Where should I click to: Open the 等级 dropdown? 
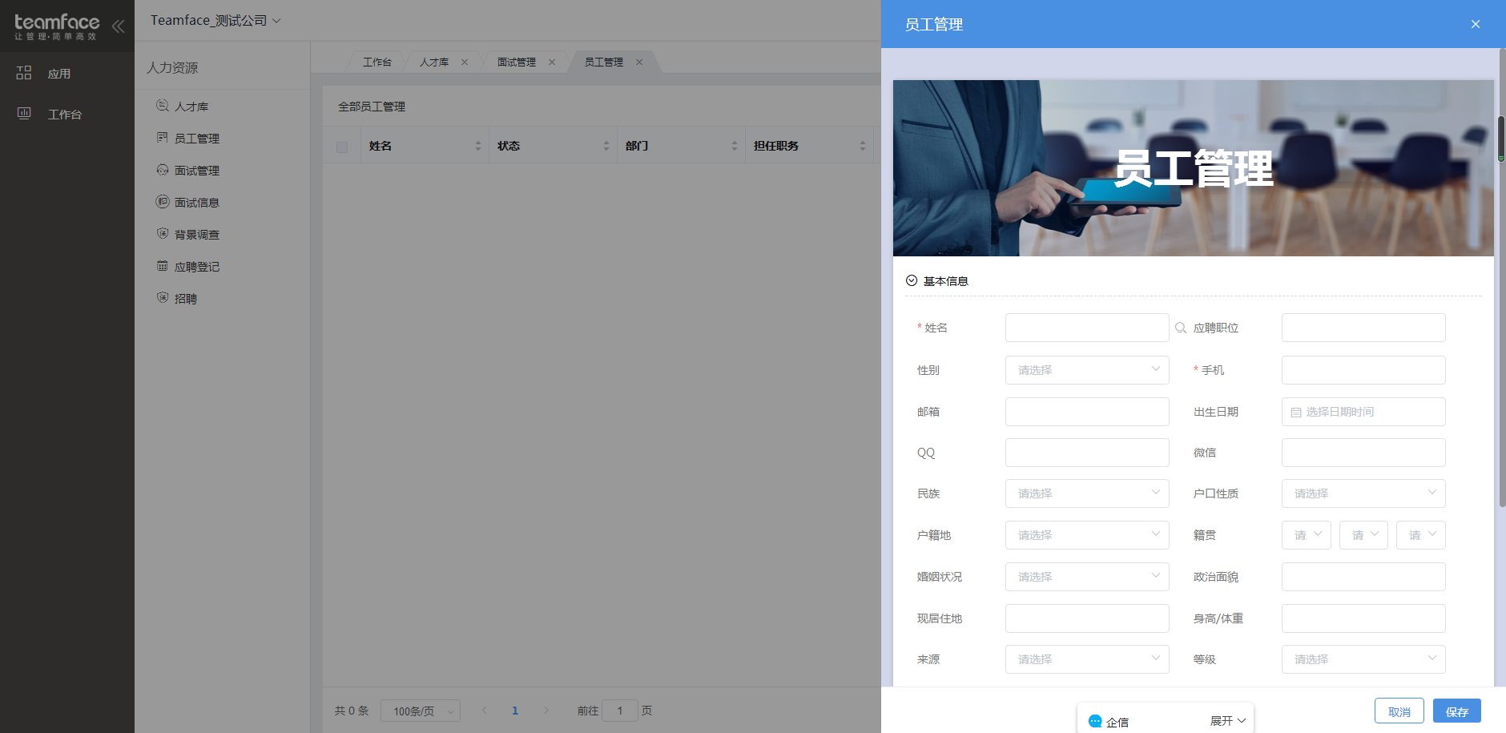[1363, 659]
